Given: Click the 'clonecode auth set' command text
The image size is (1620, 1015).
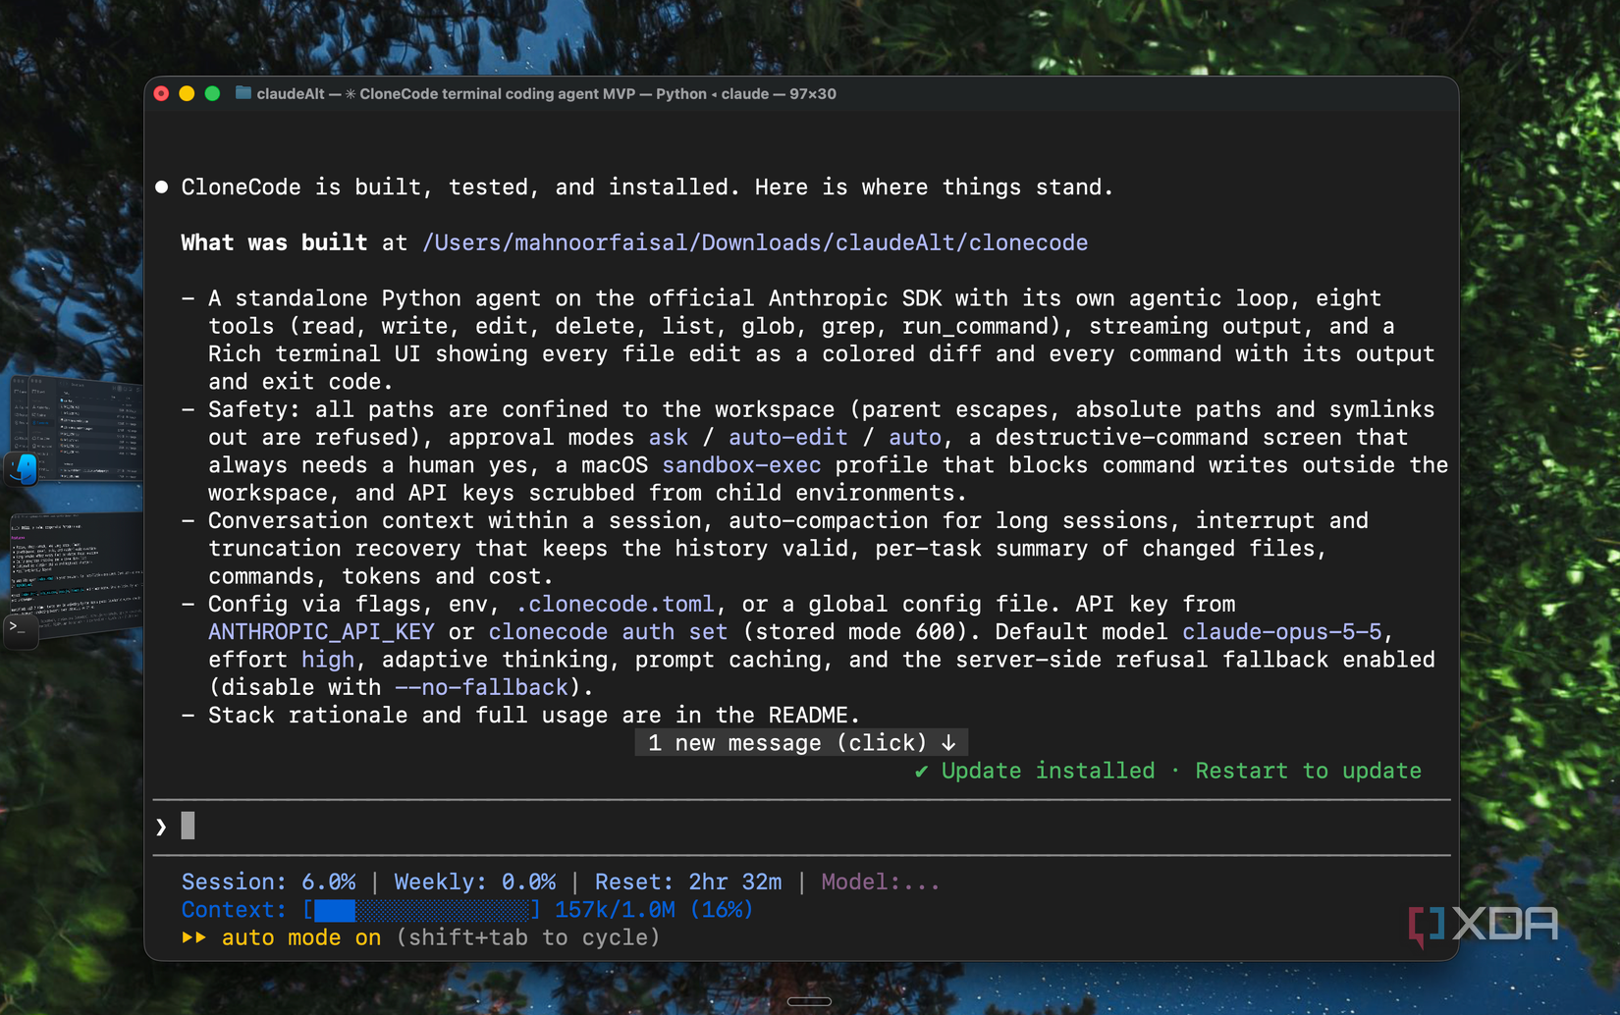Looking at the screenshot, I should click(x=608, y=631).
